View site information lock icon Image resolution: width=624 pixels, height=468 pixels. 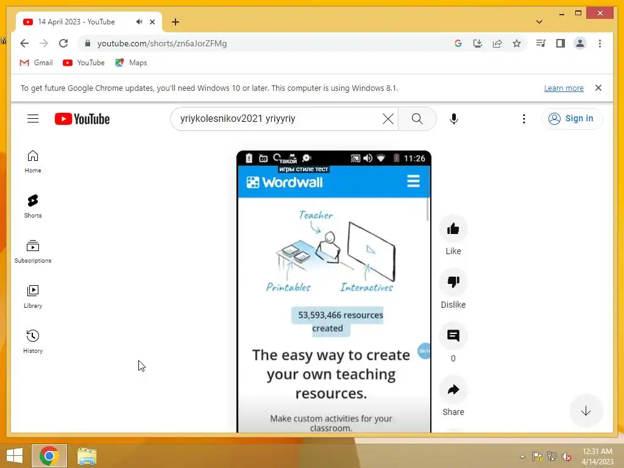88,43
